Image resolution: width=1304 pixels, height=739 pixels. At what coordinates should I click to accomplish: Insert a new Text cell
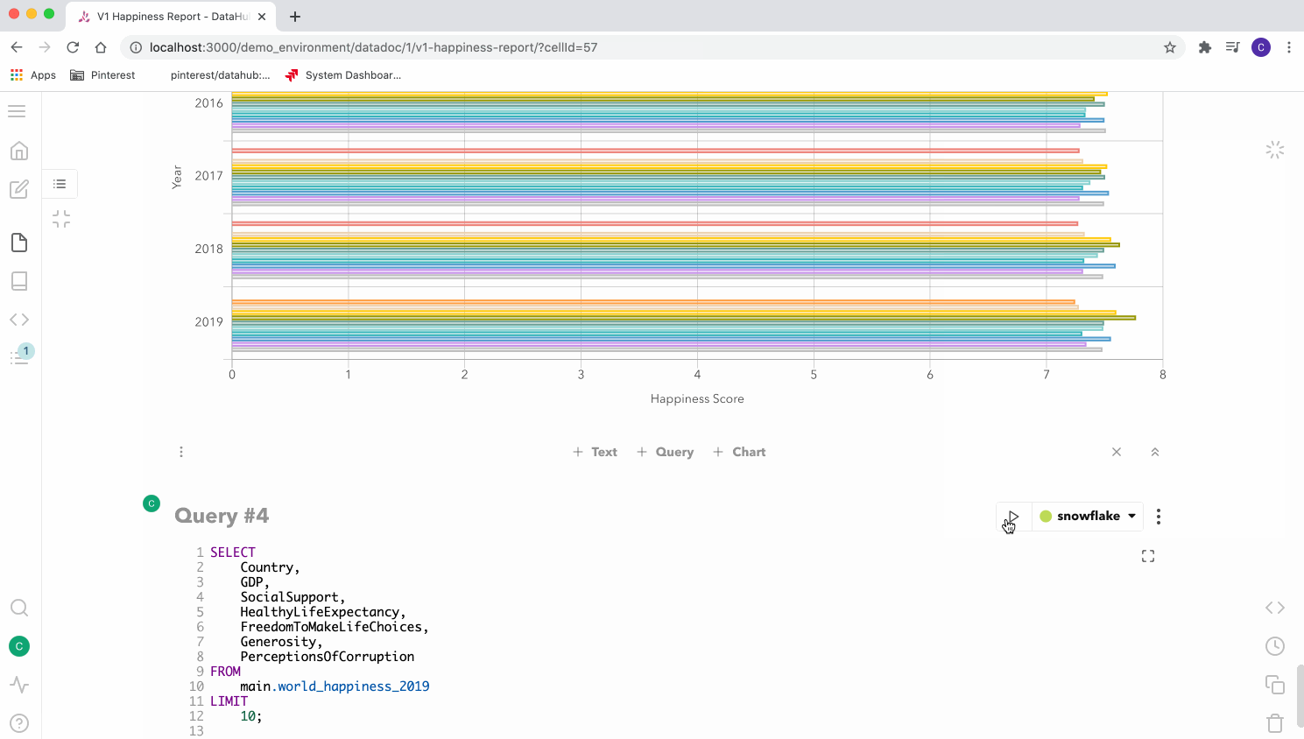tap(596, 452)
